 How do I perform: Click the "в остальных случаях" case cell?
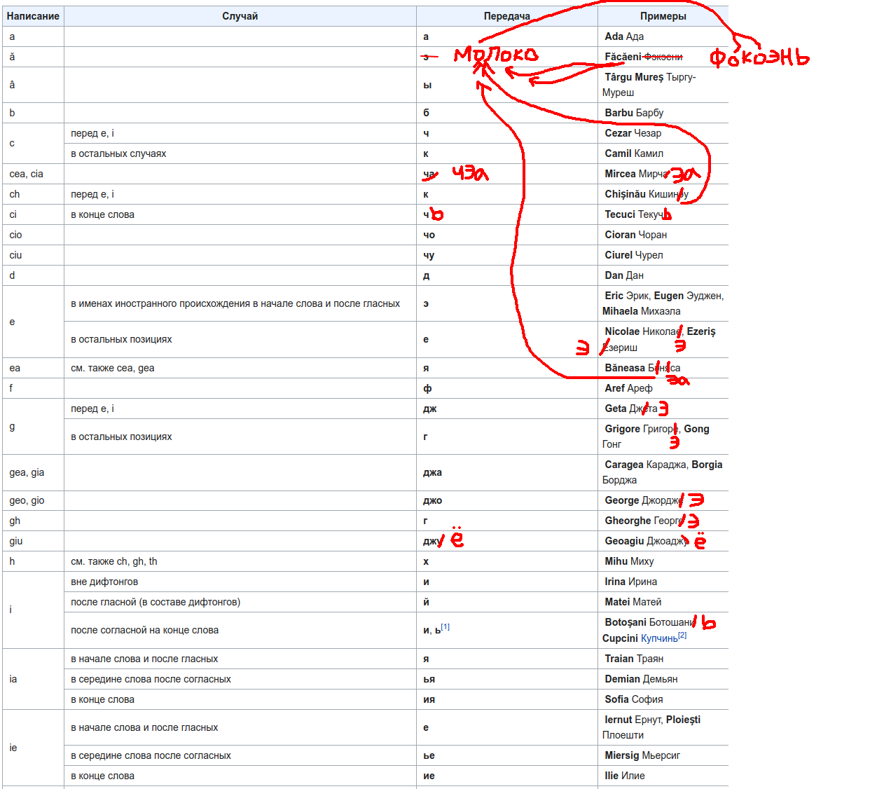118,153
